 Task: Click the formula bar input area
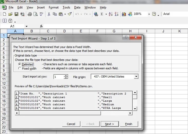click(115, 26)
